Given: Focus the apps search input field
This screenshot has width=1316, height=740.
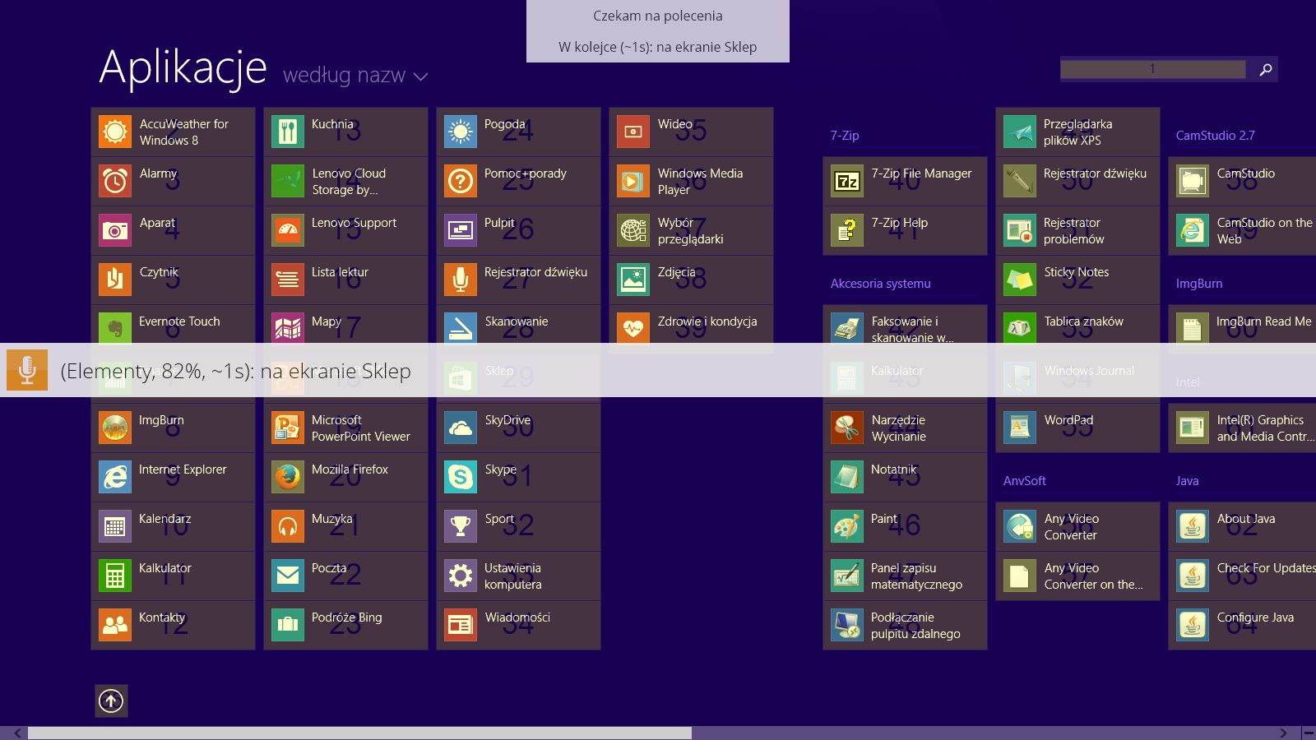Looking at the screenshot, I should point(1153,70).
